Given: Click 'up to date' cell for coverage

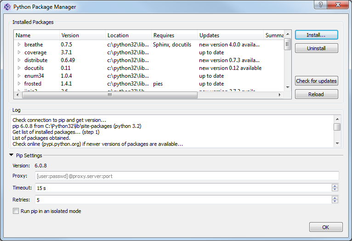Looking at the screenshot, I should [x=211, y=52].
